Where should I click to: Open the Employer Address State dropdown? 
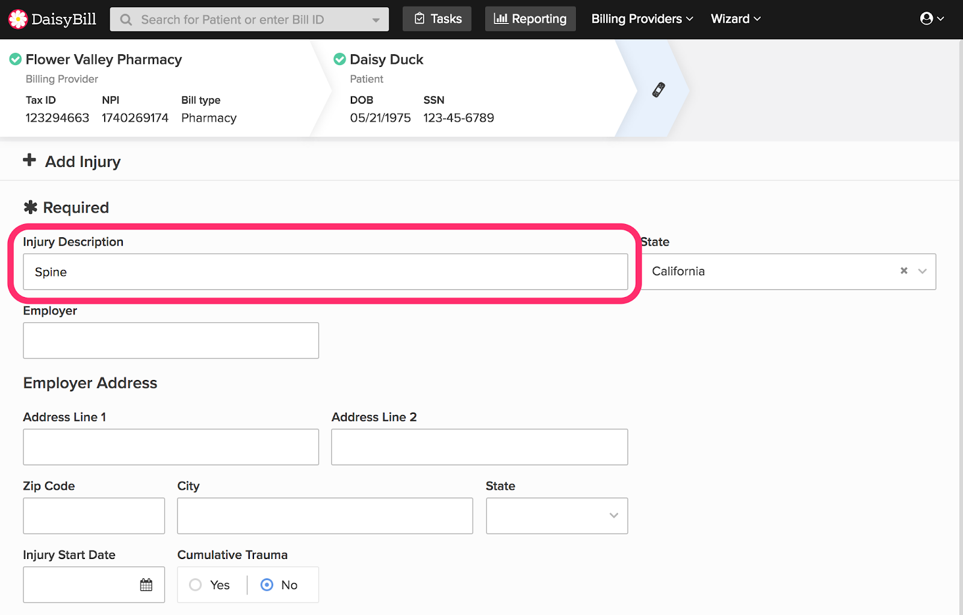(557, 516)
